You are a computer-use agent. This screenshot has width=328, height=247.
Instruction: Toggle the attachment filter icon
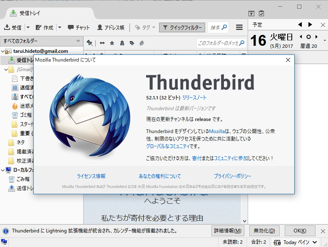(142, 43)
